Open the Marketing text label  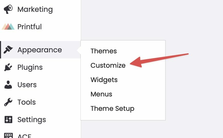pyautogui.click(x=35, y=9)
